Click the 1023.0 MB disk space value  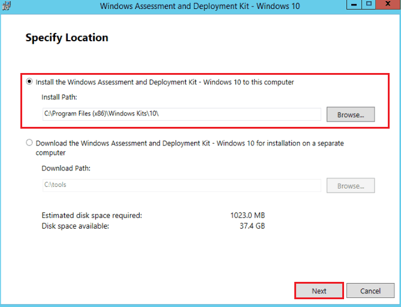248,215
